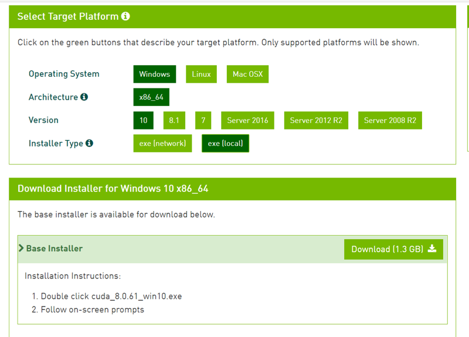Screen dimensions: 469x337
Task: Choose Server 2012 R2 version
Action: (316, 120)
